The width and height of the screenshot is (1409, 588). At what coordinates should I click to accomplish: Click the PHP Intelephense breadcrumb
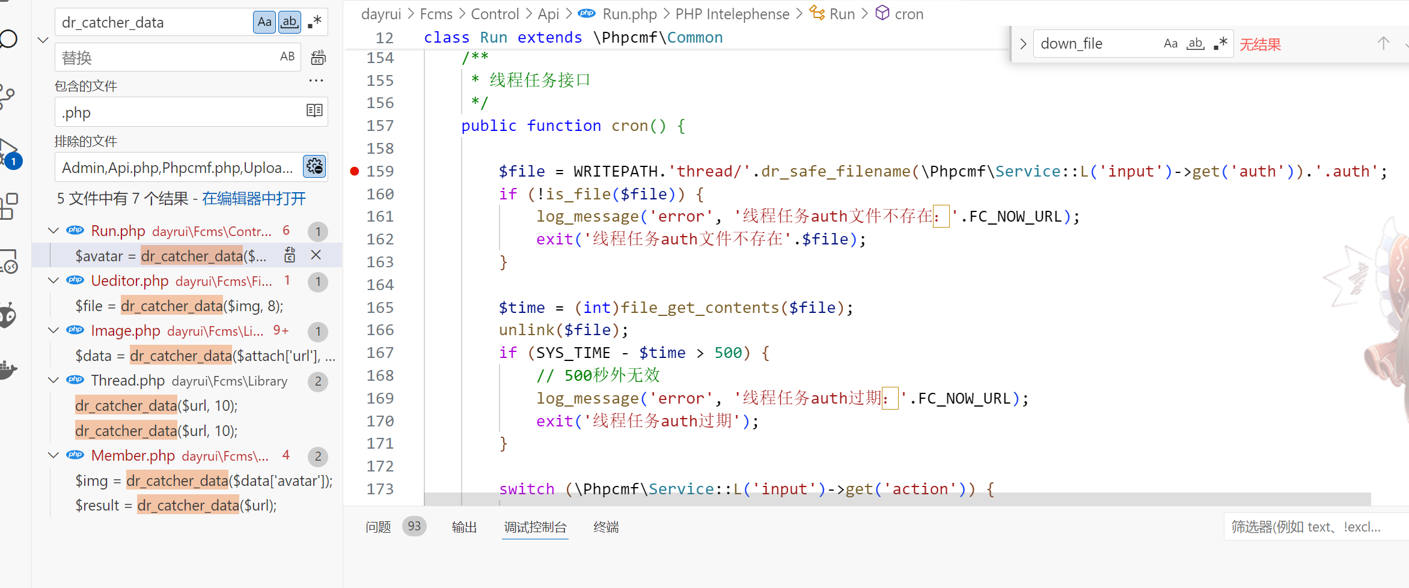[732, 14]
